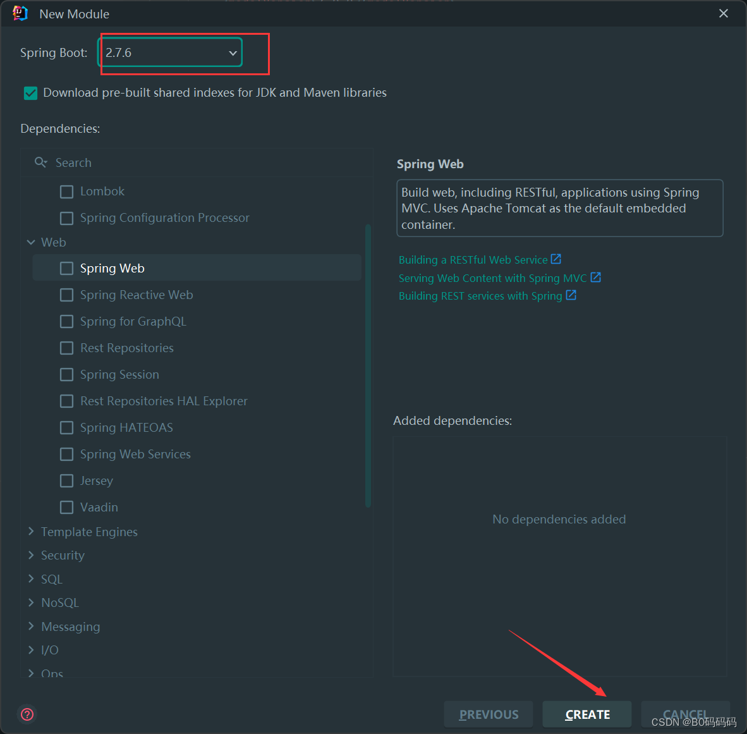747x734 pixels.
Task: Check Spring Configuration Processor
Action: pyautogui.click(x=67, y=218)
